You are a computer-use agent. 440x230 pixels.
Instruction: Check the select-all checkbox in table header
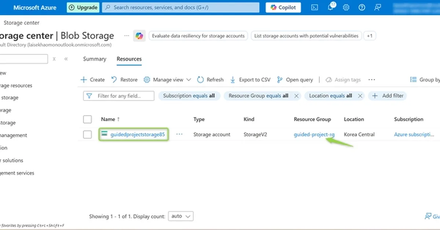[x=87, y=119]
